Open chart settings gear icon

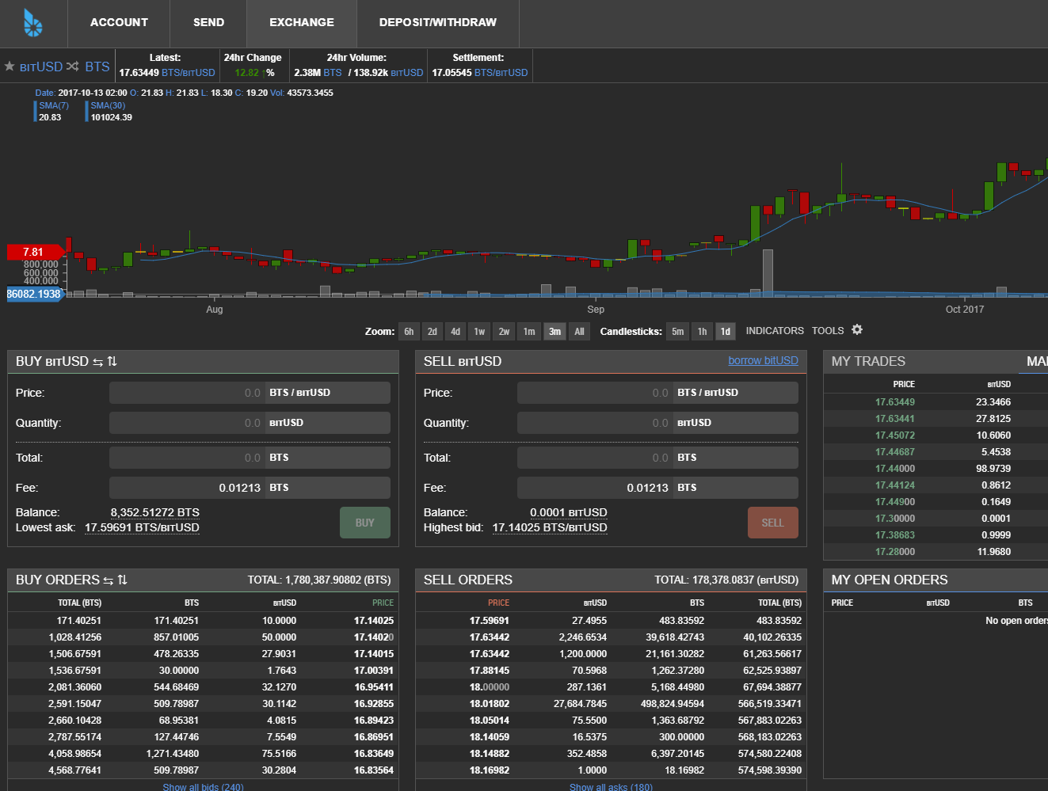coord(857,330)
